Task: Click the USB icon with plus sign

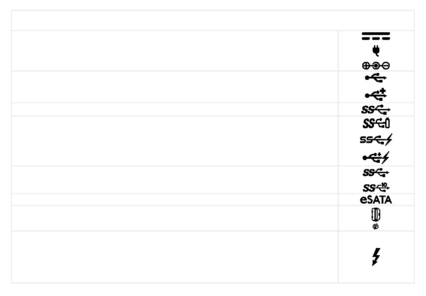Action: coord(376,94)
